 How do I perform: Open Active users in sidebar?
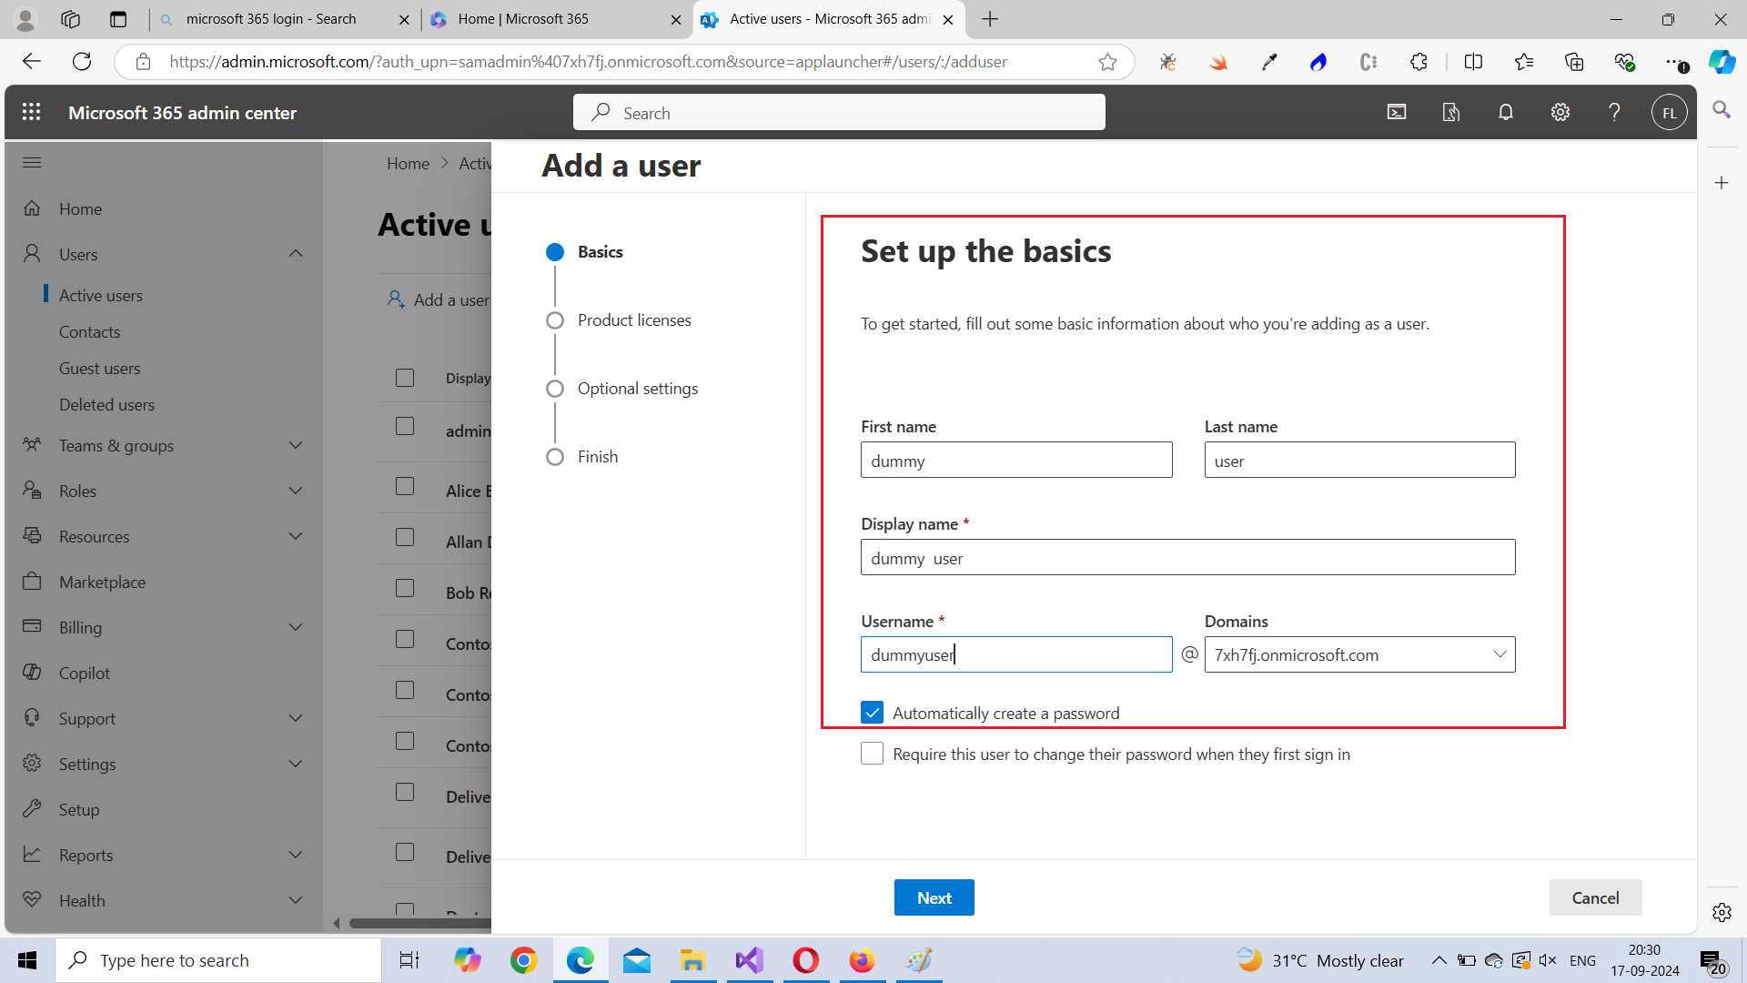[101, 295]
